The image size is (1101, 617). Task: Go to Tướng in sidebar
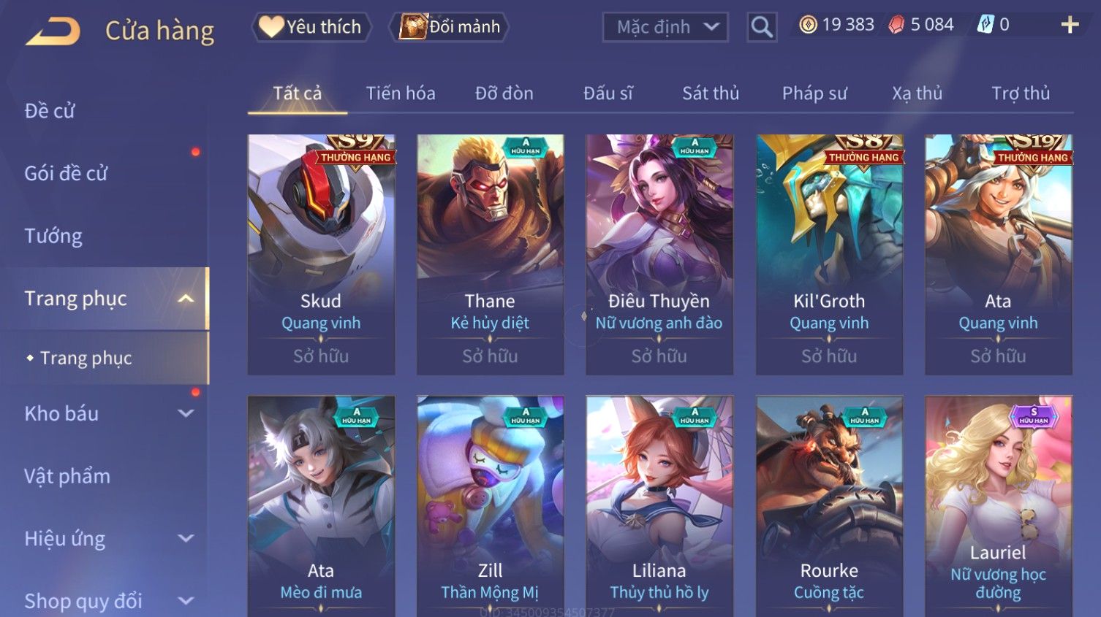pos(53,237)
